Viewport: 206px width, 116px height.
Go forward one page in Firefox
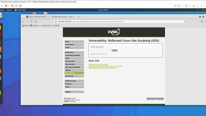[27, 22]
